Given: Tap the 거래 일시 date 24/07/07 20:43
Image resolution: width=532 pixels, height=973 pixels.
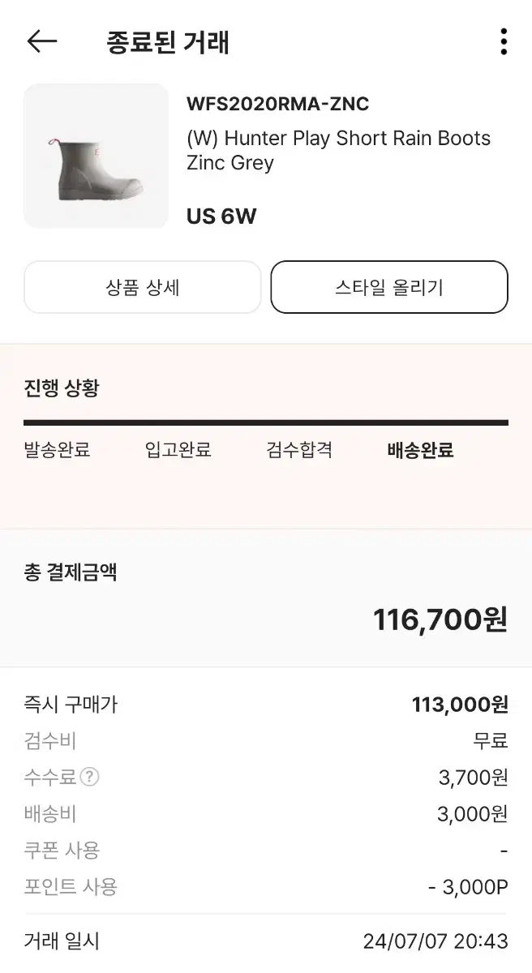Looking at the screenshot, I should tap(435, 941).
